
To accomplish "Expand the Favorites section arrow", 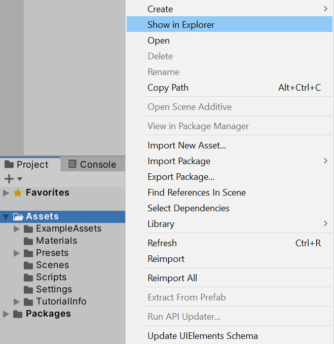I will (x=6, y=193).
